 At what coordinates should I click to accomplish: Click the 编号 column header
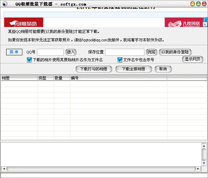pos(118,78)
